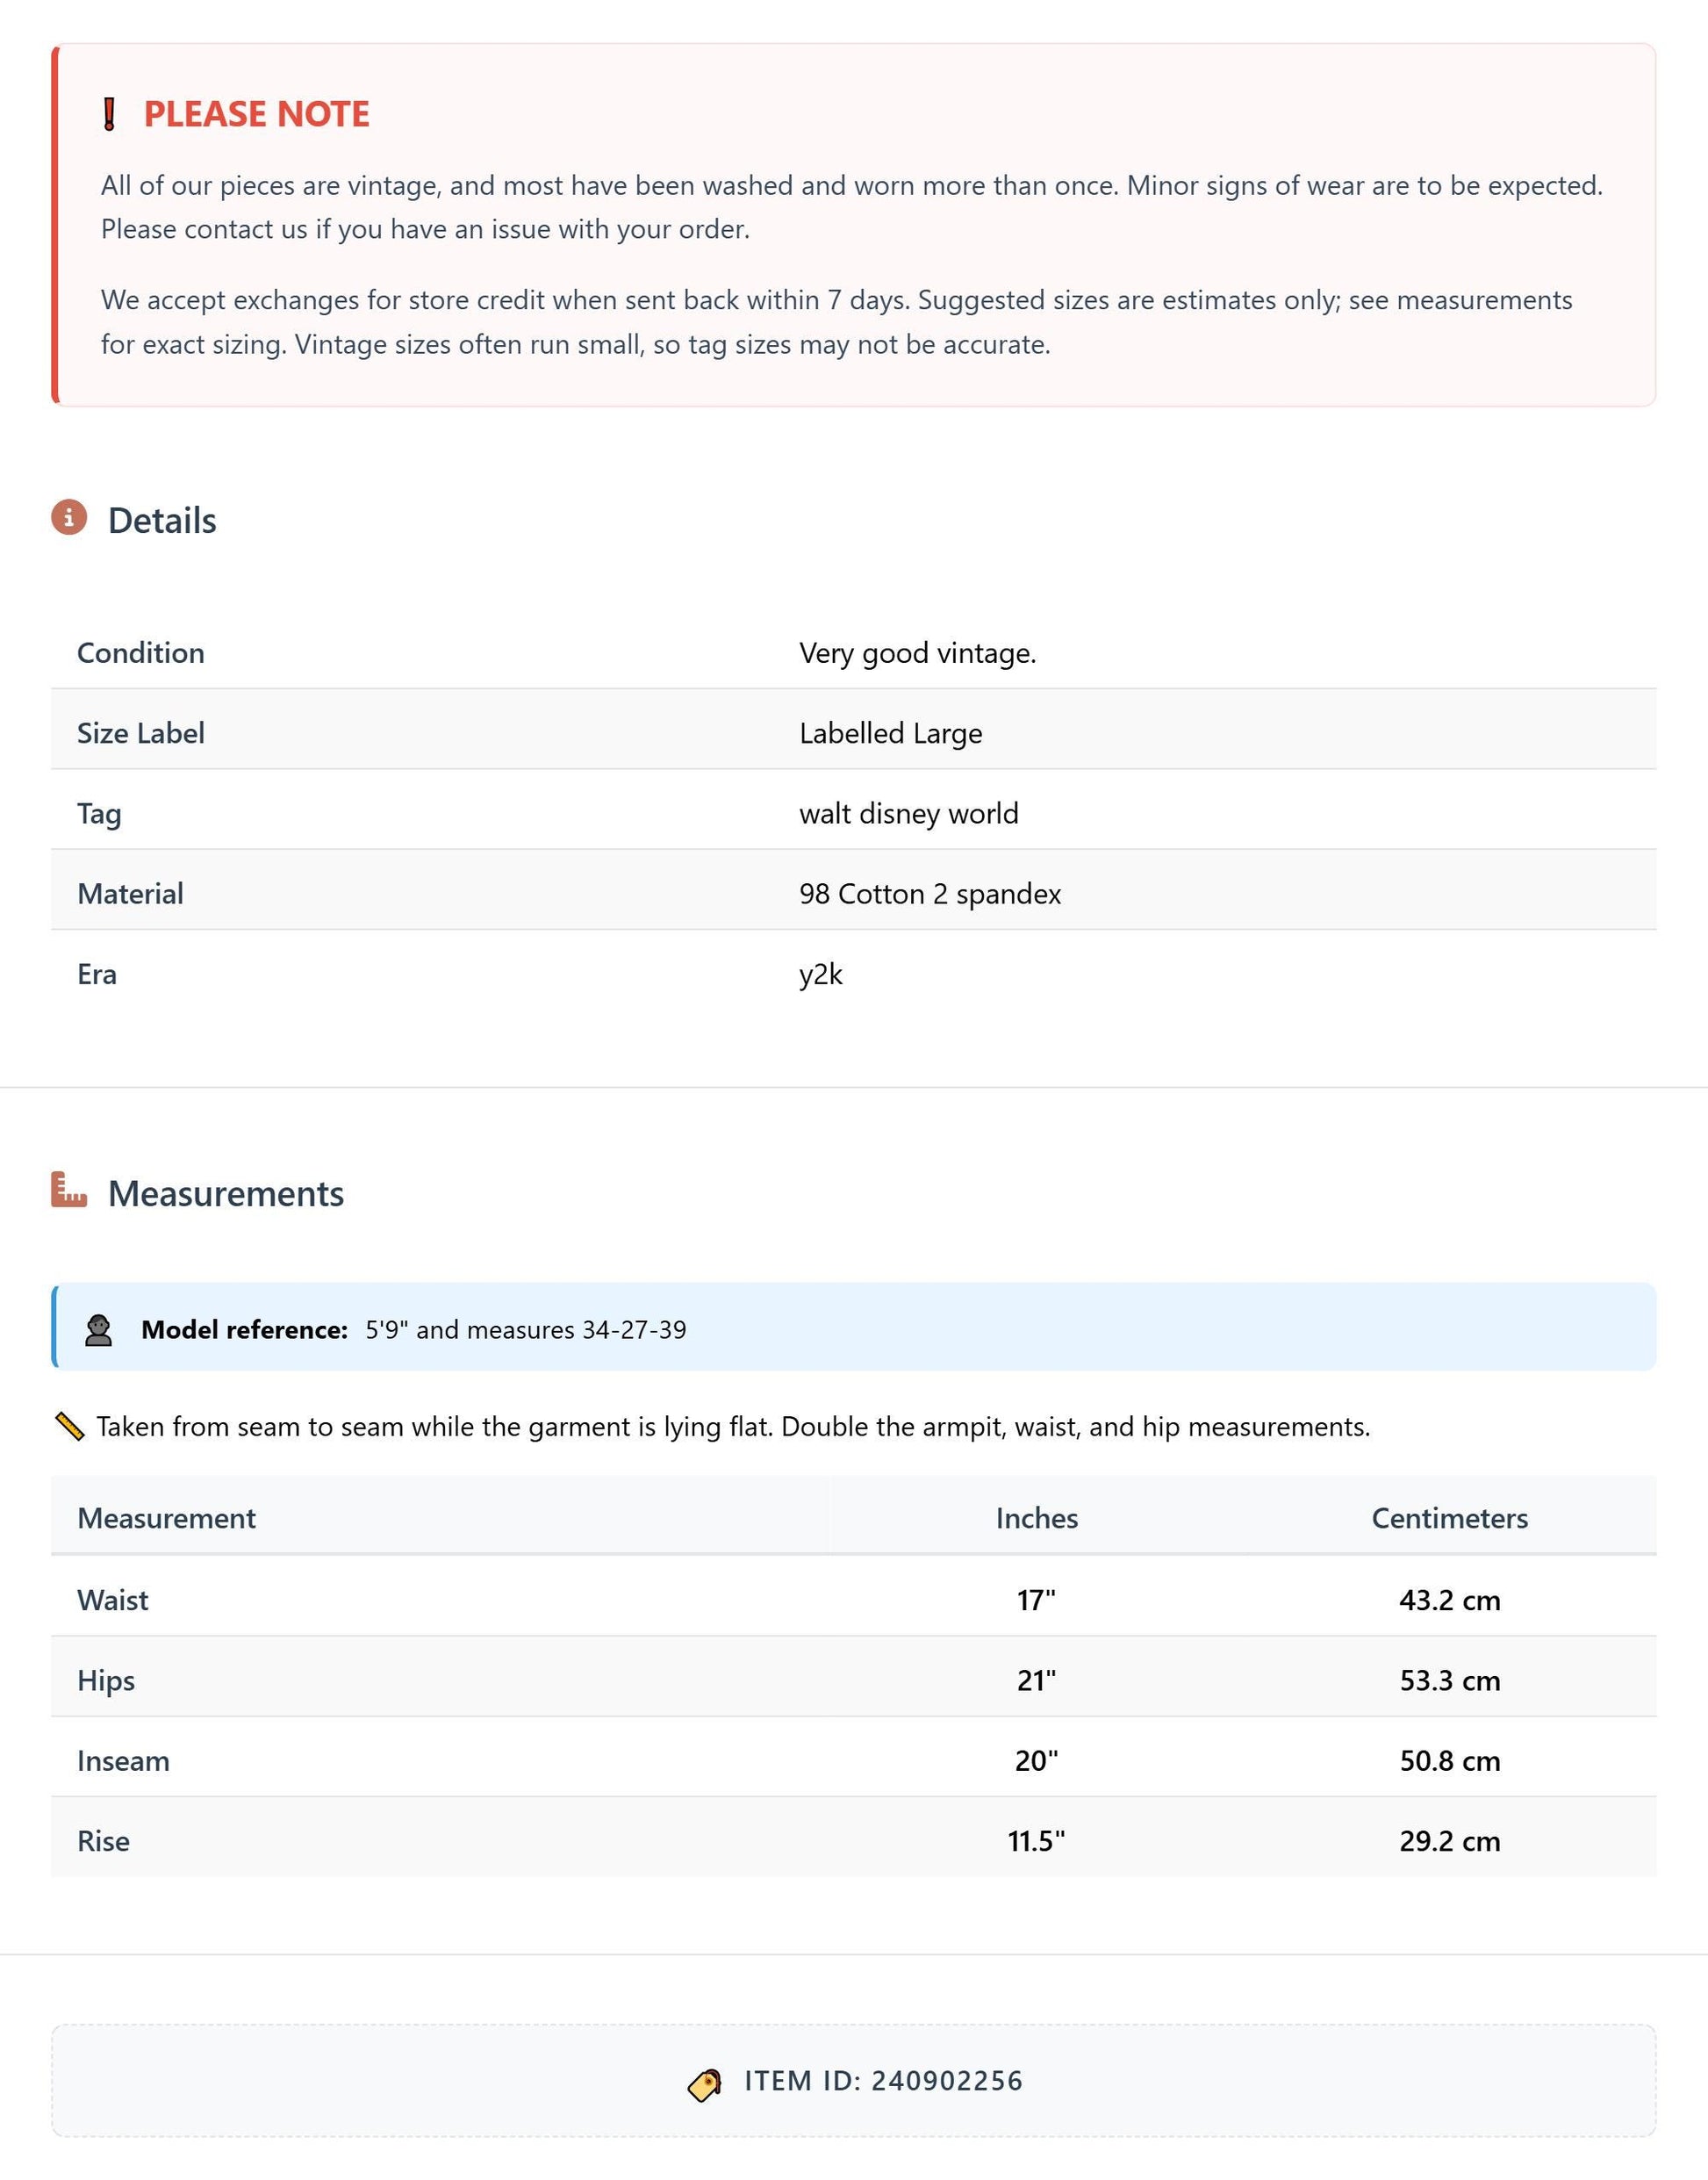
Task: Click the Inches column header
Action: click(x=1037, y=1518)
